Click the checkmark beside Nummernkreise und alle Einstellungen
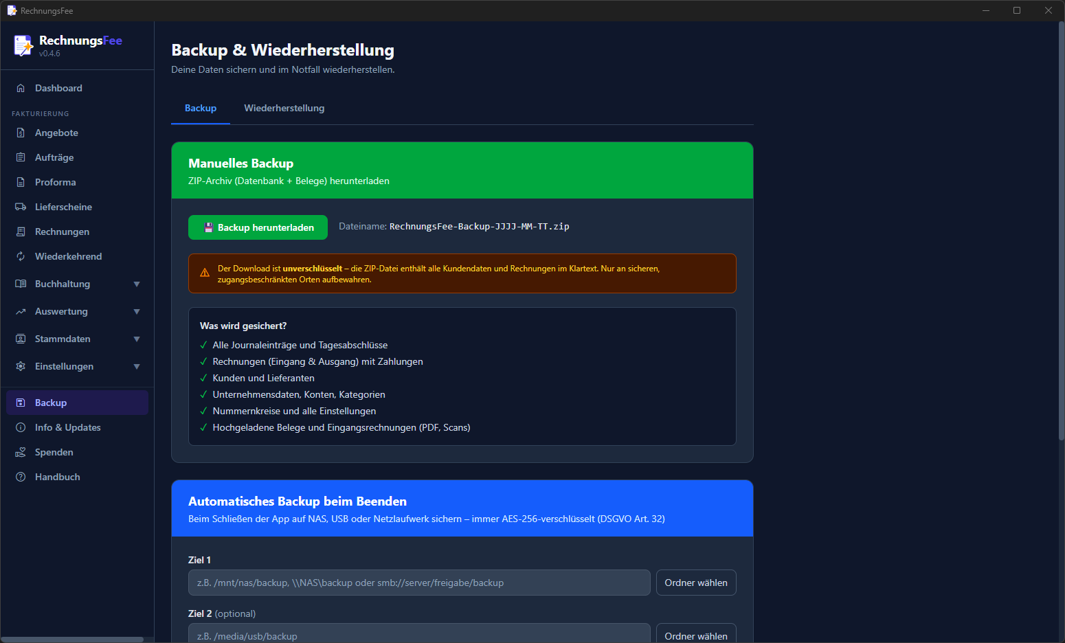The width and height of the screenshot is (1065, 643). [203, 411]
